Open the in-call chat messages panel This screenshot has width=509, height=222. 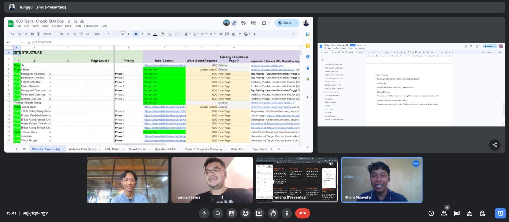[457, 213]
